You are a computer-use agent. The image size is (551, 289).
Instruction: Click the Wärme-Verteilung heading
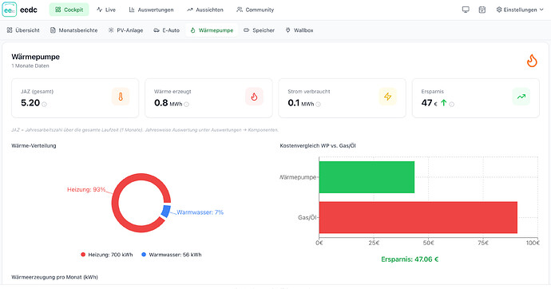pyautogui.click(x=34, y=146)
